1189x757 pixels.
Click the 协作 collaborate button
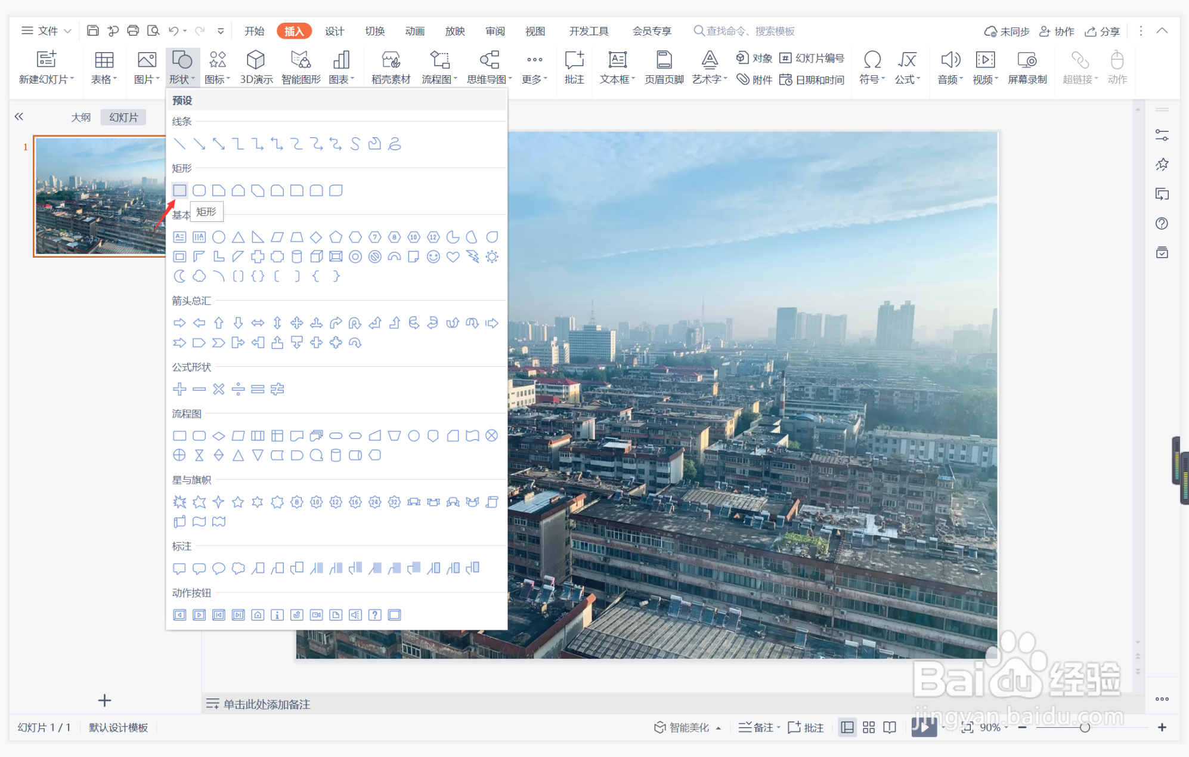pyautogui.click(x=1057, y=31)
